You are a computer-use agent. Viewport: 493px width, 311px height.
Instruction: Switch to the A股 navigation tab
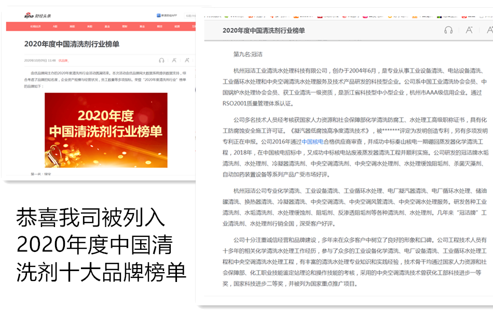pyautogui.click(x=54, y=26)
